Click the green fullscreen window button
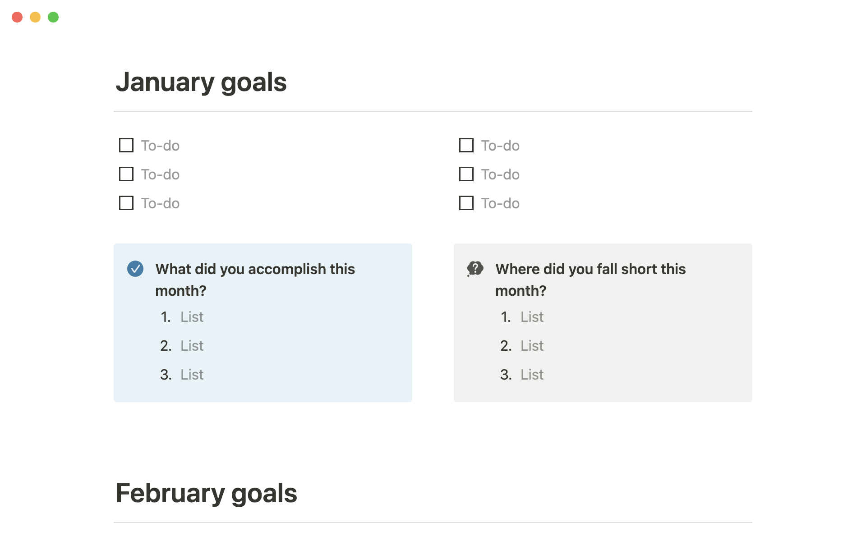866x541 pixels. coord(53,17)
